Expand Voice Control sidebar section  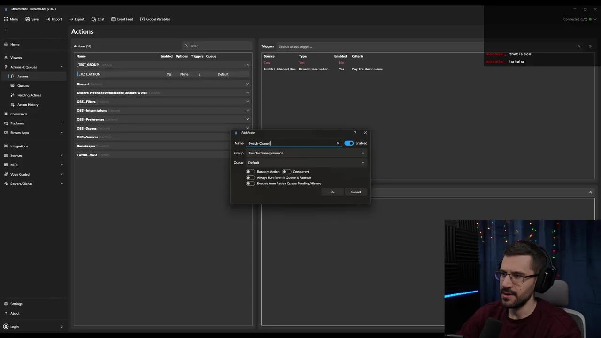(x=62, y=174)
